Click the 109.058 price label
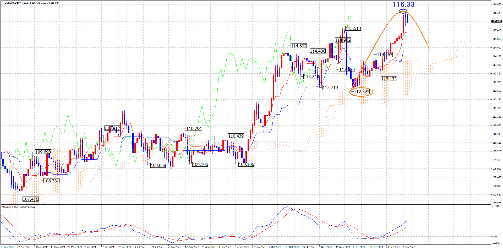This screenshot has height=250, width=503. (x=158, y=165)
